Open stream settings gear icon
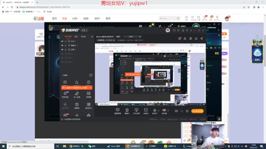The image size is (266, 149). (x=187, y=111)
